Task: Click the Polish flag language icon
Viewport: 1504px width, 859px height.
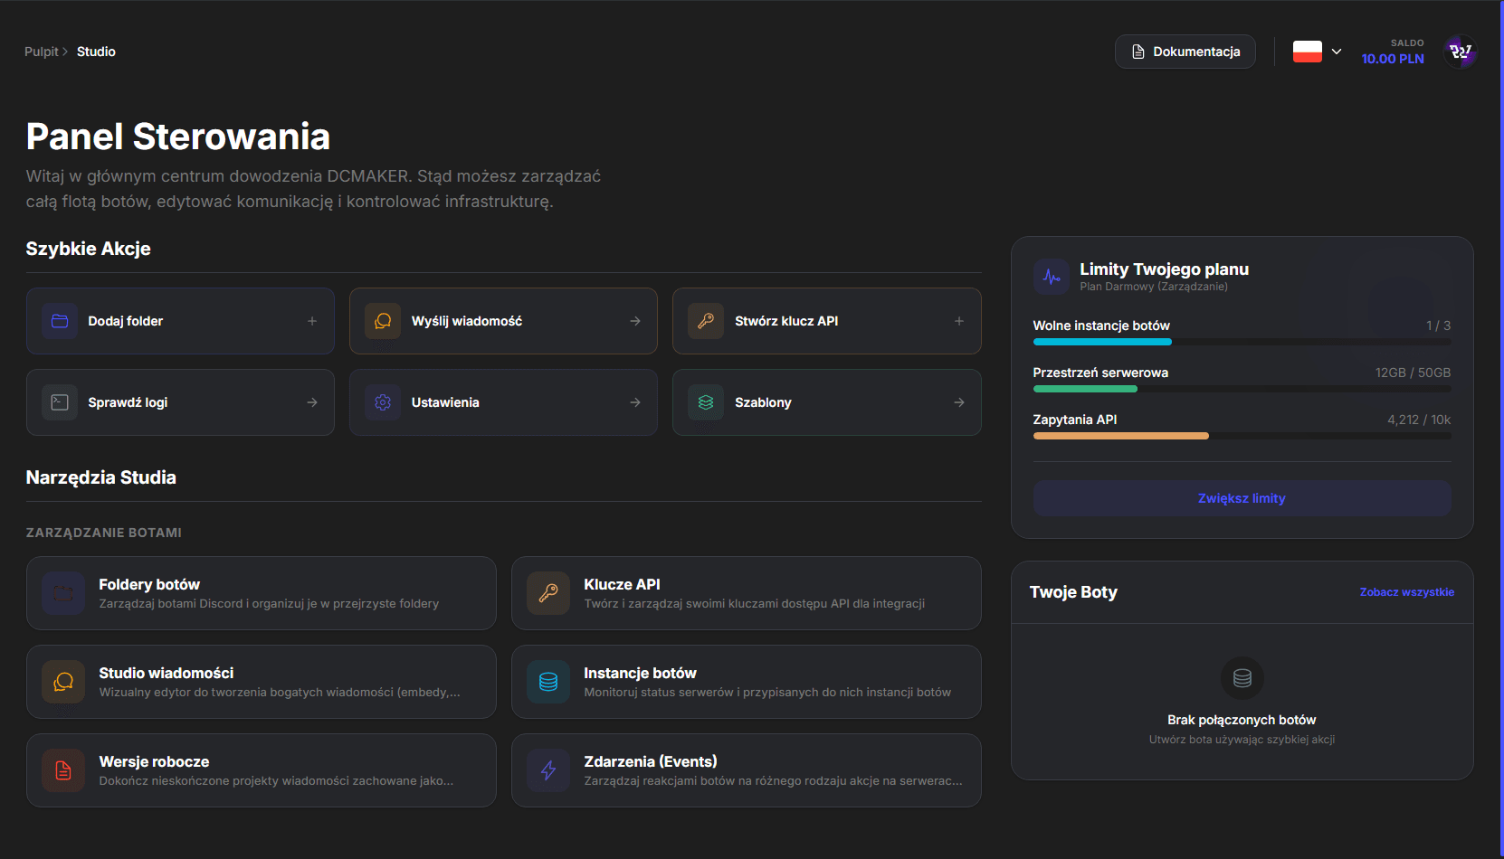Action: click(1308, 52)
